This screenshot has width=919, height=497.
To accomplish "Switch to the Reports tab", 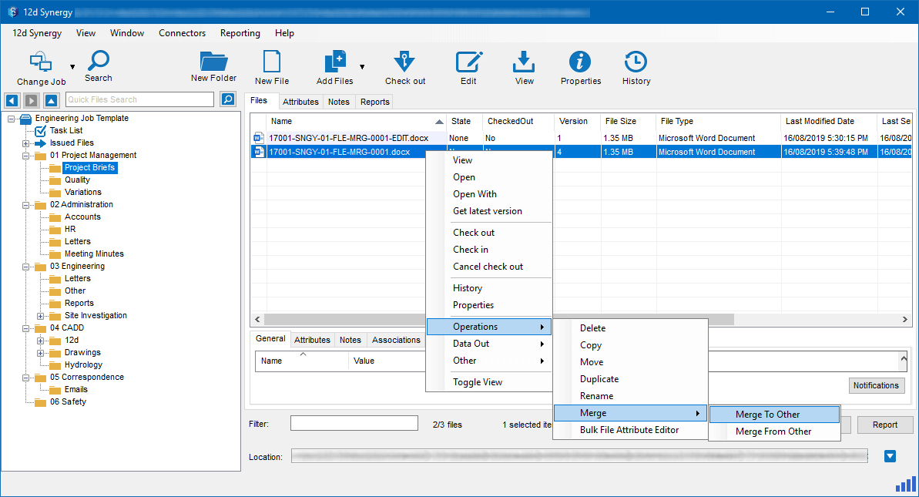I will (374, 102).
